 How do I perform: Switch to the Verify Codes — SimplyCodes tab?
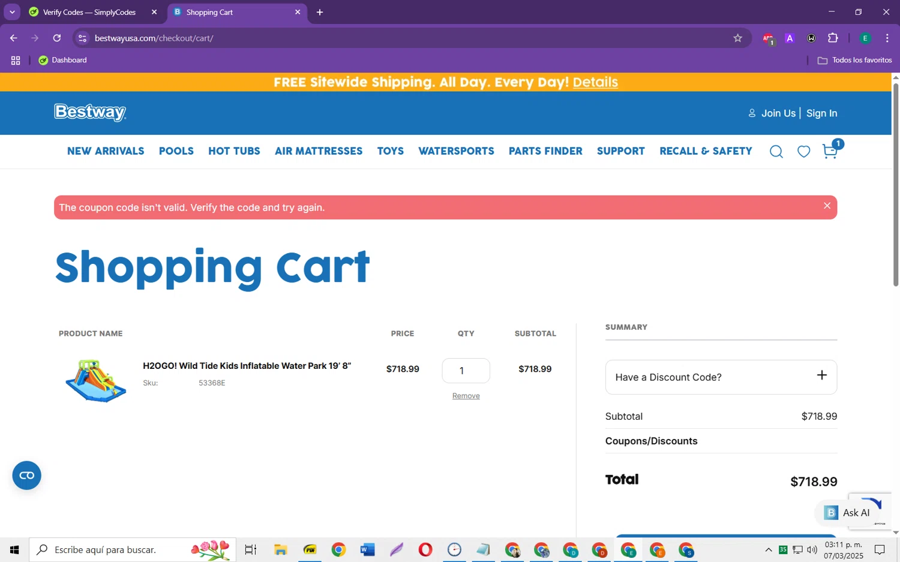click(x=89, y=12)
